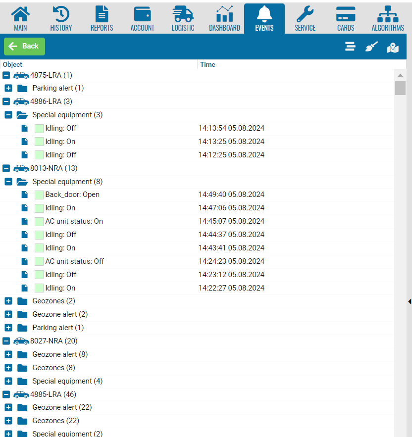Open the Service wrench icon

coord(305,14)
